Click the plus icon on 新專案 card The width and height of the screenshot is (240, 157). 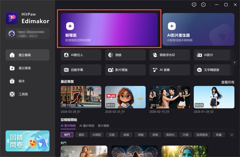pyautogui.click(x=70, y=26)
